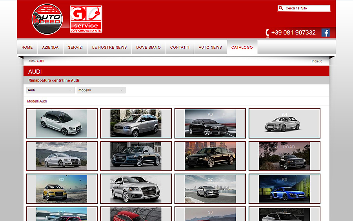Open the DOVE SIAMO menu item
This screenshot has height=221, width=353.
pos(149,47)
